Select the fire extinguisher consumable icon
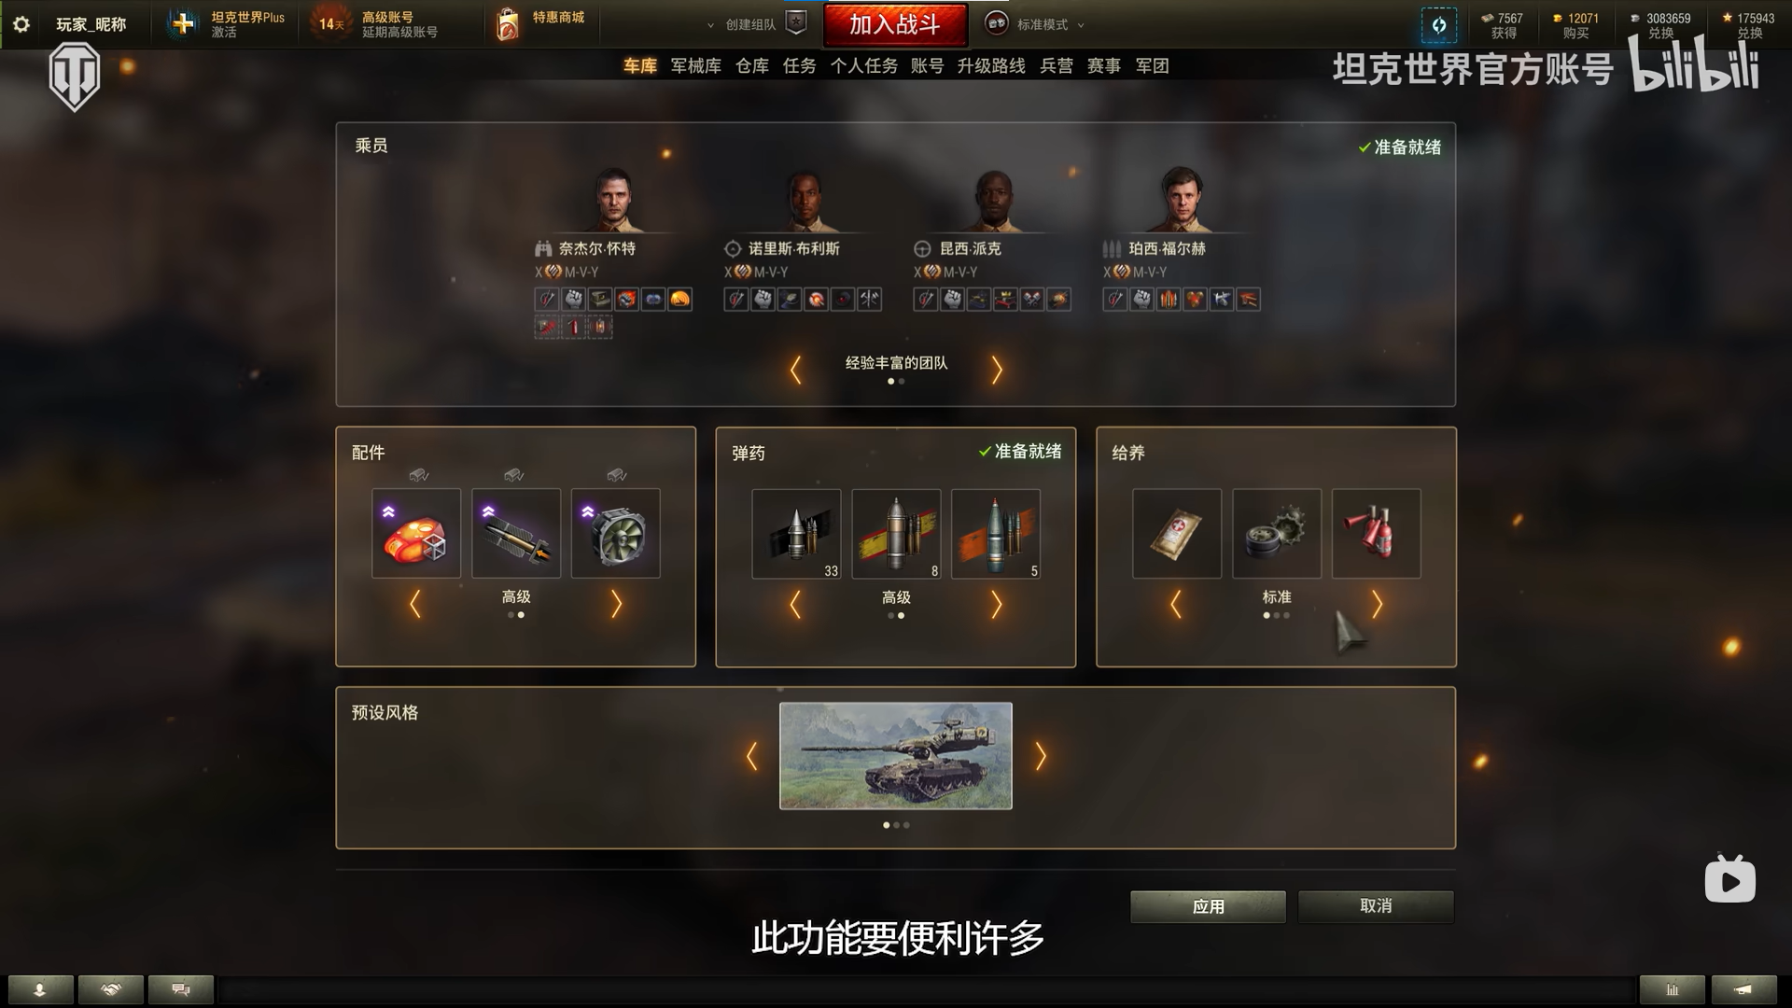 [x=1377, y=534]
